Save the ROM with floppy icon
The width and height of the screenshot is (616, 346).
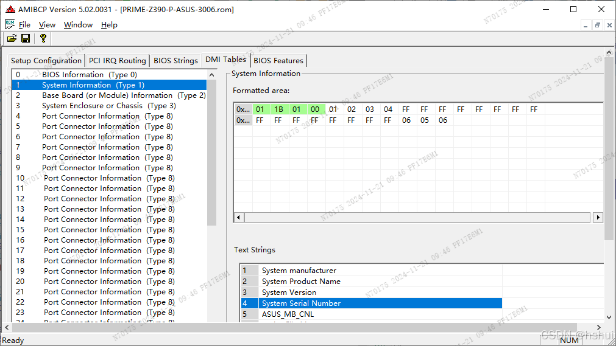pos(26,38)
